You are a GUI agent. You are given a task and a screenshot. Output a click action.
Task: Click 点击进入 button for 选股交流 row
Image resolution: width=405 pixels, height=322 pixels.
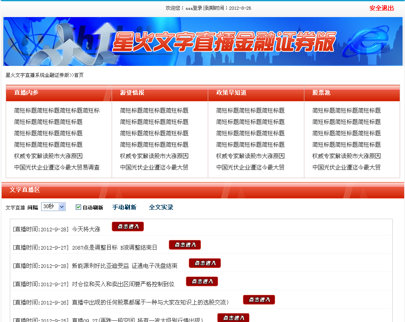point(259,300)
